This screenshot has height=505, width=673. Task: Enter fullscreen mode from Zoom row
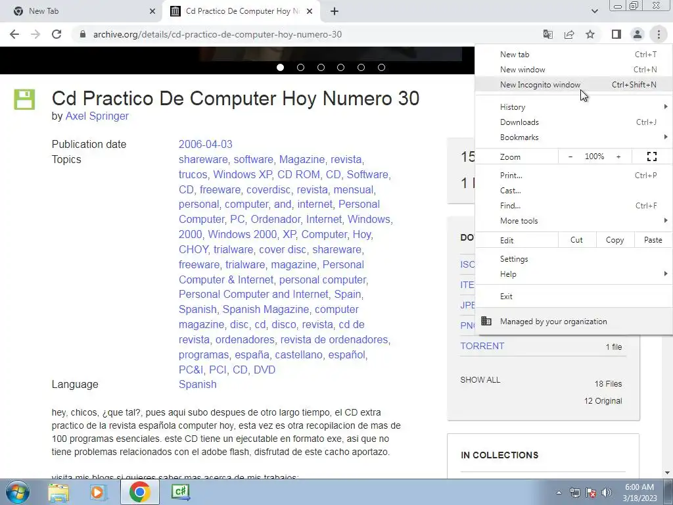651,156
